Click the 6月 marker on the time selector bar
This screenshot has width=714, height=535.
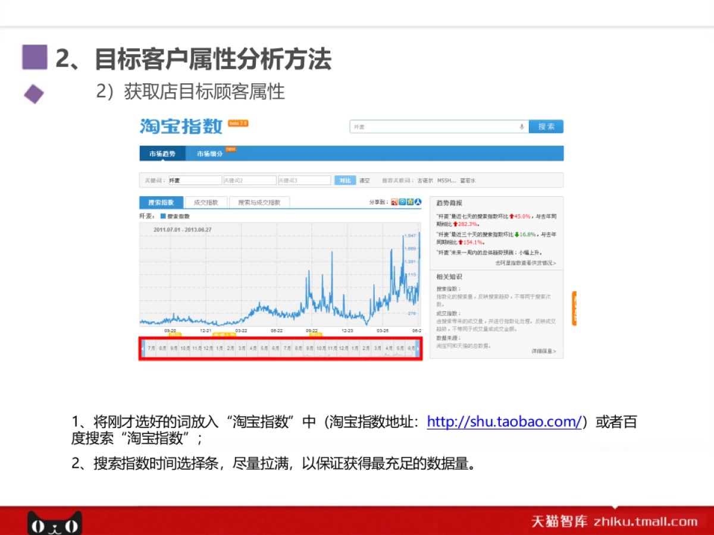(x=411, y=348)
